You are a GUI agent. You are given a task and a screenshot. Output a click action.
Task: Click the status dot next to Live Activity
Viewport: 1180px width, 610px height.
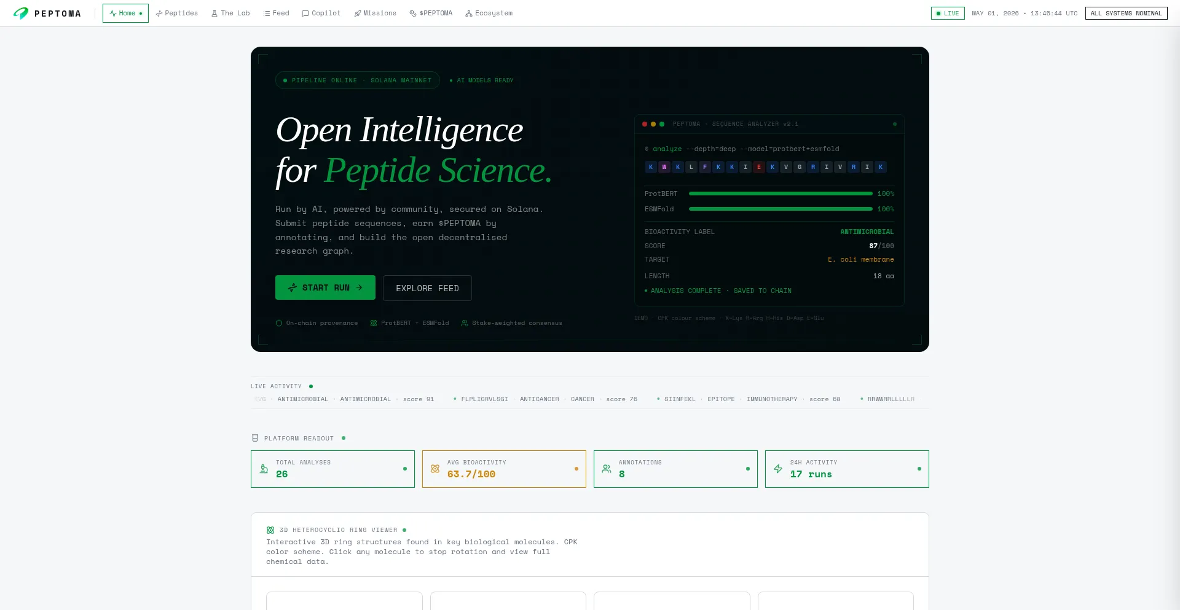click(311, 386)
